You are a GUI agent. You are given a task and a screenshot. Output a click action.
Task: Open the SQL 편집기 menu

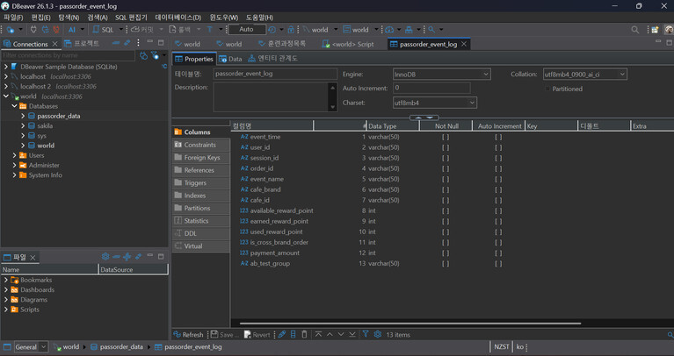click(131, 18)
